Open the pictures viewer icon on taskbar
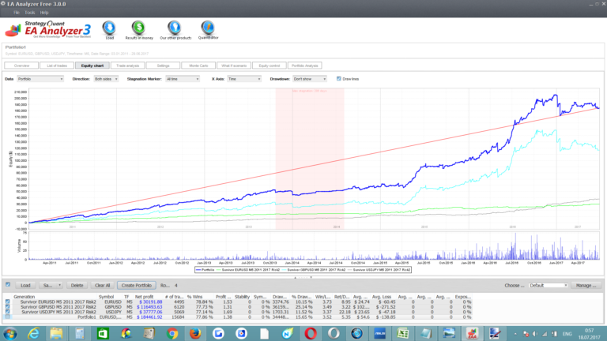This screenshot has width=607, height=341. click(449, 333)
